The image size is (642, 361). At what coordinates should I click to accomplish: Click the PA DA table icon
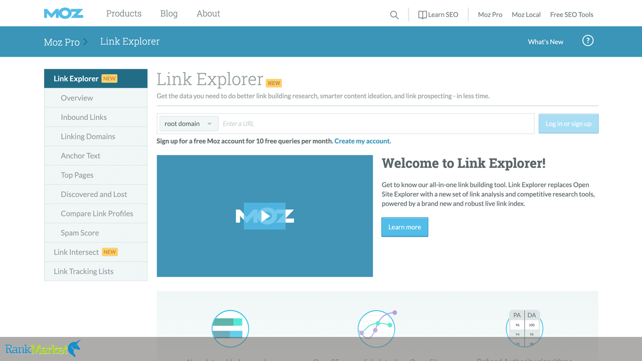click(524, 328)
